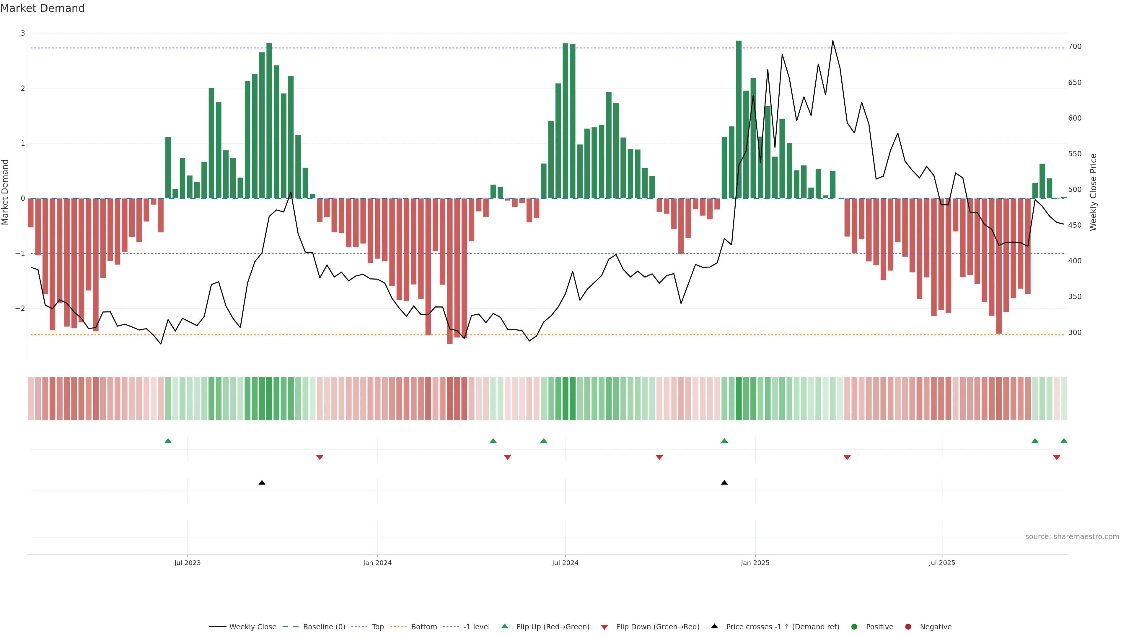Click the green Flip Up triangle legend icon
1134x637 pixels.
pos(504,626)
